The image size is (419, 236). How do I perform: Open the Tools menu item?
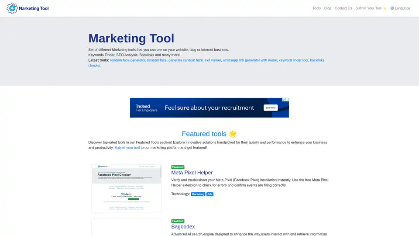tap(316, 8)
